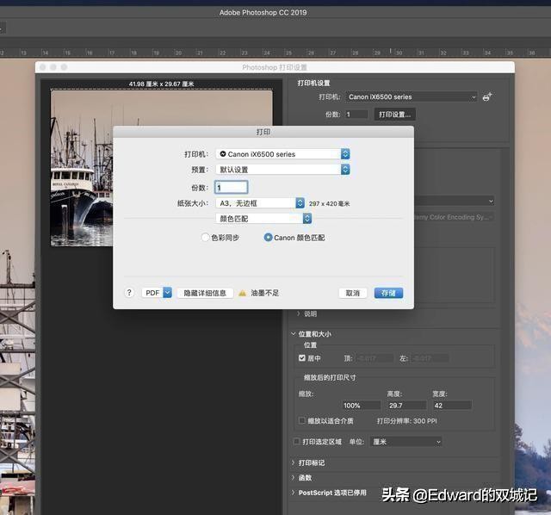Toggle the 居中 checkbox
This screenshot has width=551, height=515.
pyautogui.click(x=301, y=357)
